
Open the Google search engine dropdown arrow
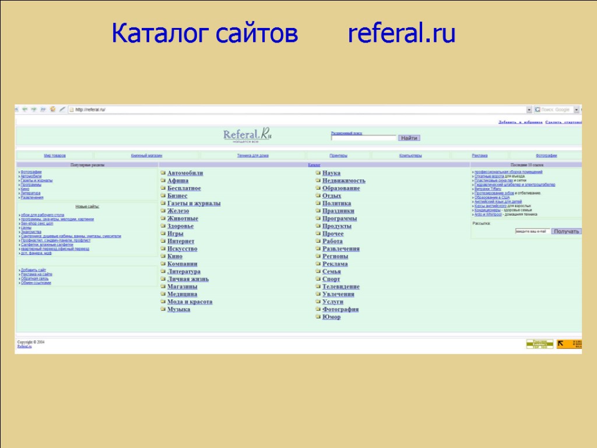point(576,110)
